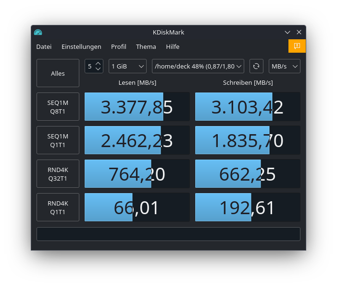Run all benchmarks with Alles button
This screenshot has width=337, height=287.
coord(58,73)
